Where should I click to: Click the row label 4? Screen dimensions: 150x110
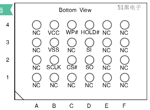coord(8,25)
